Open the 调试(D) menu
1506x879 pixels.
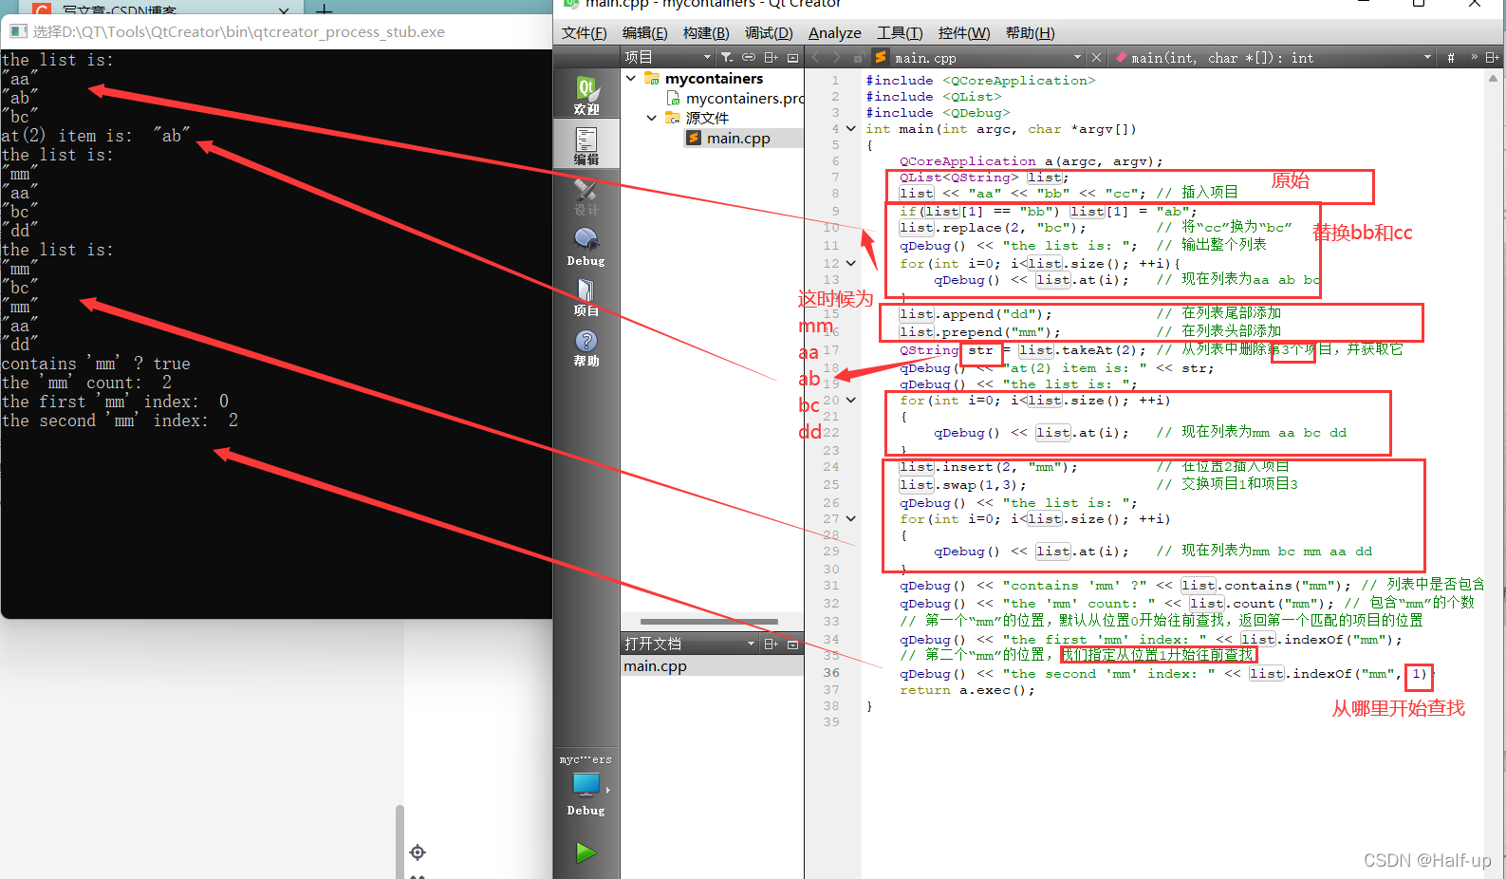tap(769, 33)
